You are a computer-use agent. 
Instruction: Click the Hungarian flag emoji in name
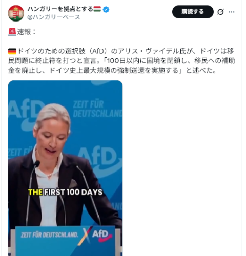tap(97, 9)
